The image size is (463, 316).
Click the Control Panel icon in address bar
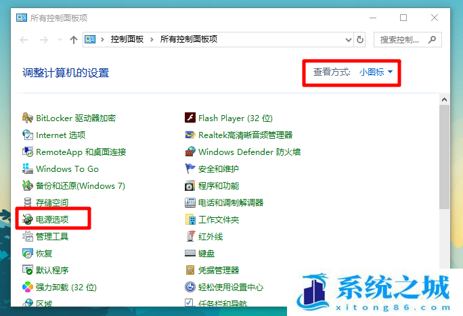(90, 39)
